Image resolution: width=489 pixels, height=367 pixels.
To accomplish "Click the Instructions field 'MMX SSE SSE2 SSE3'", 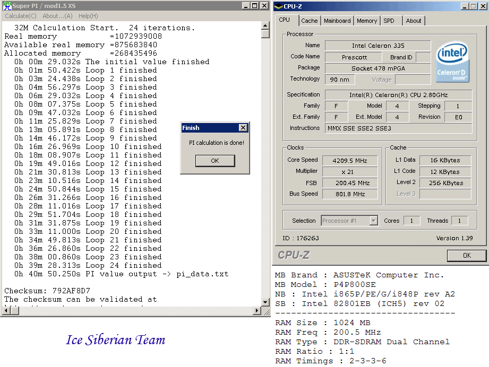I will coord(398,128).
